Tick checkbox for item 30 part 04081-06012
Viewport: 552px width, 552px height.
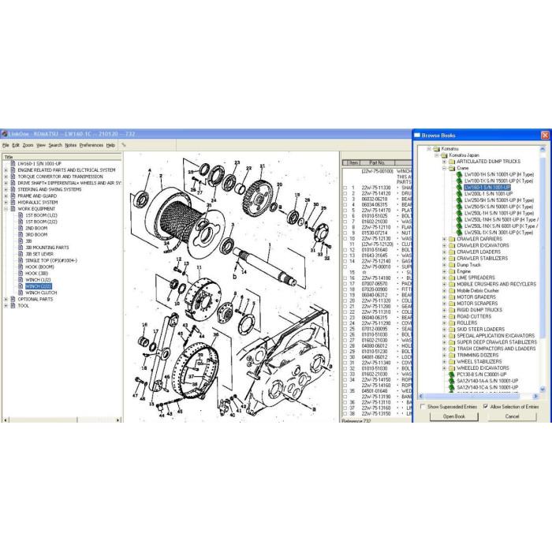pyautogui.click(x=345, y=357)
